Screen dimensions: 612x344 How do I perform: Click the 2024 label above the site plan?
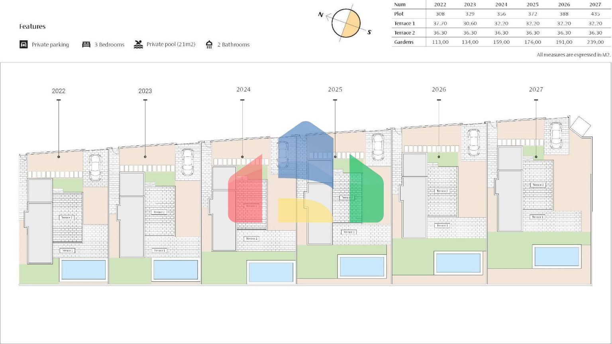click(x=243, y=90)
